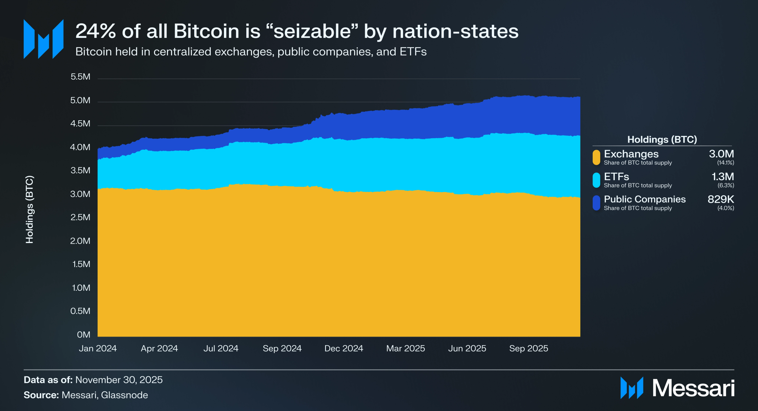Click the Exchanges legend label
Screen dimensions: 758x411
631,154
